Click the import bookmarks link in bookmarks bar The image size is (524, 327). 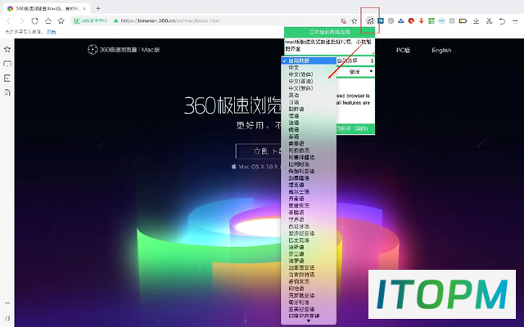pos(51,32)
